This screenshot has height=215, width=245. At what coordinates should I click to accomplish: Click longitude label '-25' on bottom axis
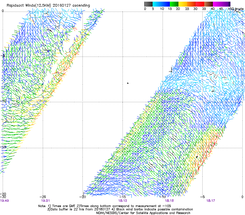[43, 197]
